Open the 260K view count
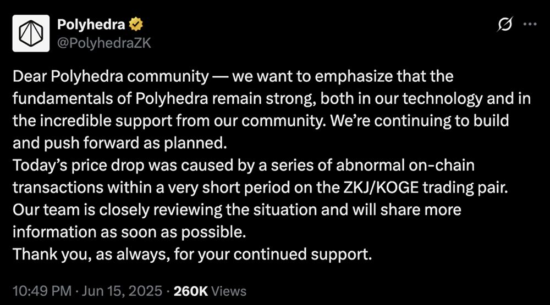The image size is (550, 305). [191, 290]
